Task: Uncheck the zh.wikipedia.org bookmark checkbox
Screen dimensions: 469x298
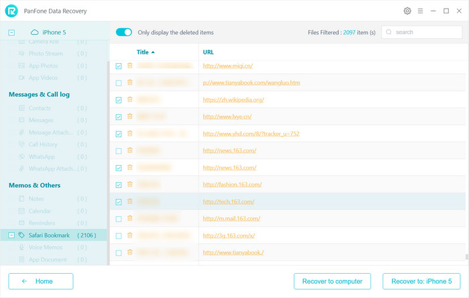Action: click(x=119, y=100)
